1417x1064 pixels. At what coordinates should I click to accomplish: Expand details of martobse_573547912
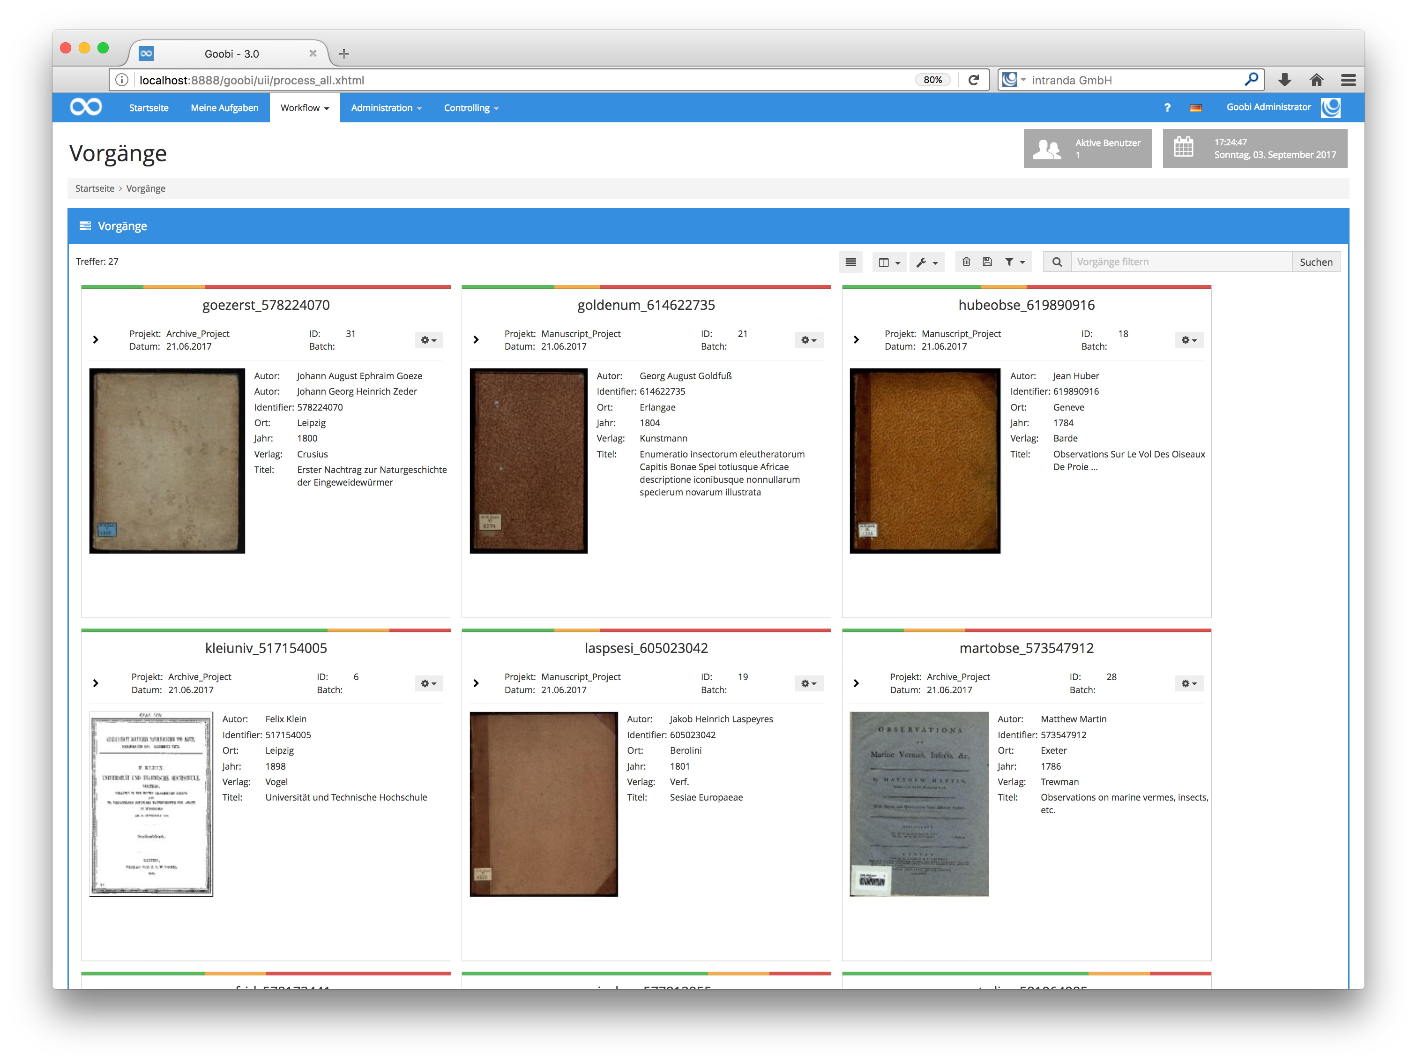pyautogui.click(x=857, y=683)
